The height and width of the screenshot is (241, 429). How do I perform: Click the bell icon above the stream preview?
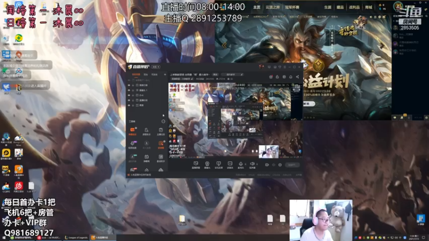click(x=291, y=77)
